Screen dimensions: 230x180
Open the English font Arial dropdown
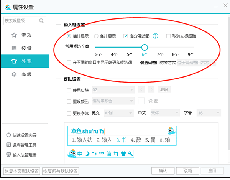[x=119, y=113]
